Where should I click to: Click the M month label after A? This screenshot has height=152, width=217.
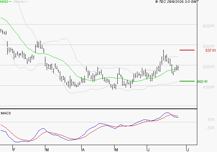(x=116, y=150)
